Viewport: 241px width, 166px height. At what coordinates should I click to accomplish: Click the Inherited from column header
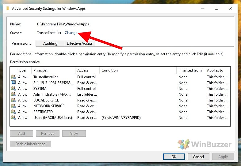pyautogui.click(x=191, y=70)
